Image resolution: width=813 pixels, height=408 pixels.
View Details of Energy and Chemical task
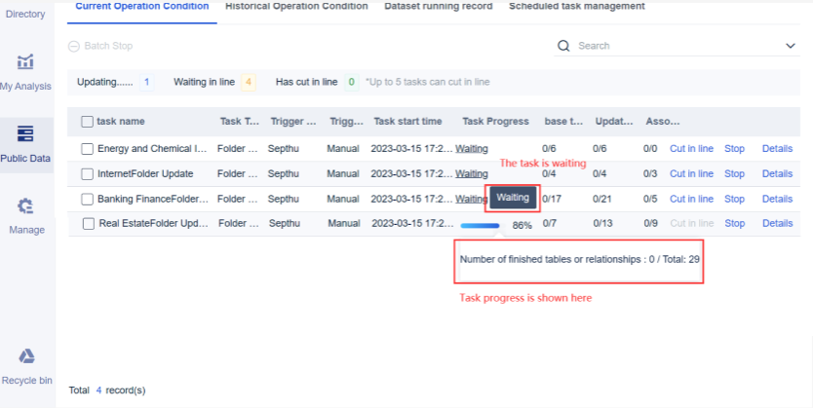coord(777,149)
